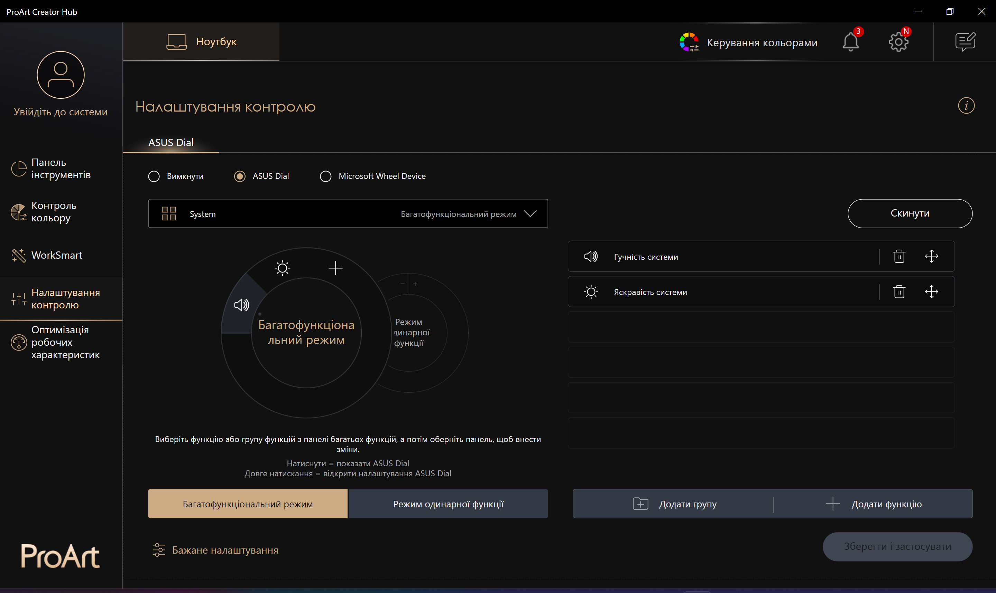Image resolution: width=996 pixels, height=593 pixels.
Task: Select the ASUS Dial radio option
Action: coord(240,176)
